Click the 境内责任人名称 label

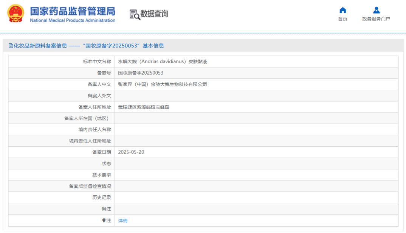coord(95,129)
